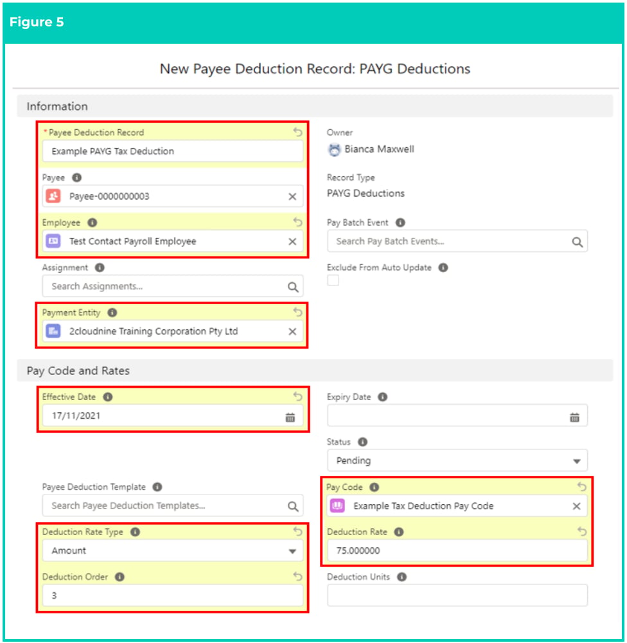Undo changes to Payment Entity field
The image size is (627, 643).
point(298,312)
